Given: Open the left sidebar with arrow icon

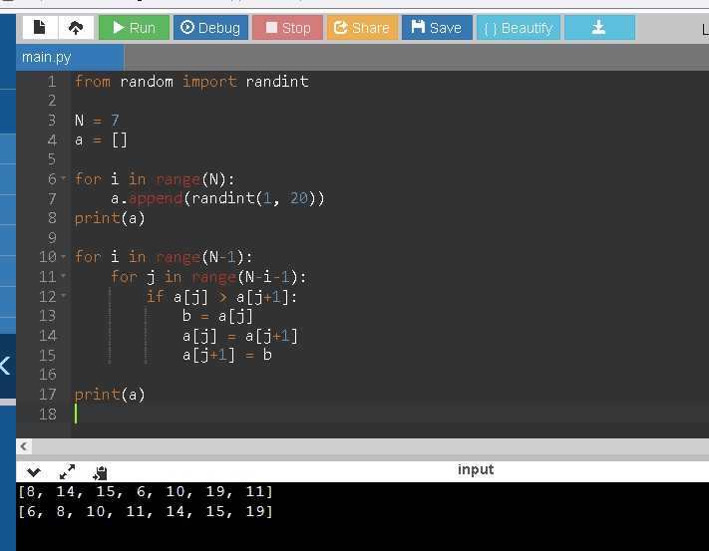Looking at the screenshot, I should (6, 366).
